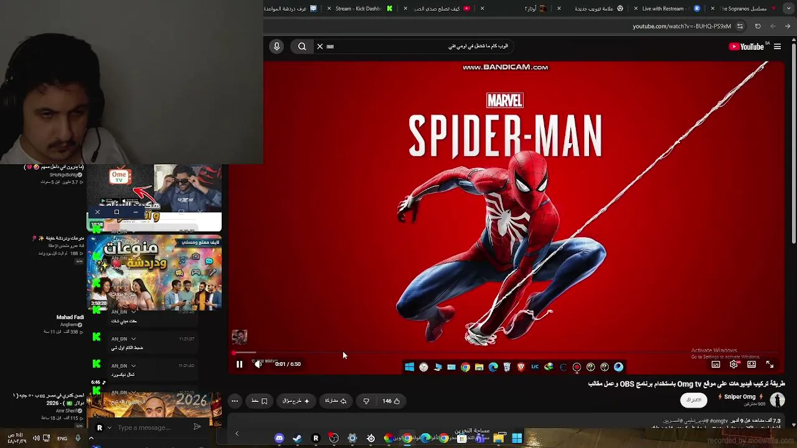Launch Discord from the taskbar

pyautogui.click(x=279, y=439)
